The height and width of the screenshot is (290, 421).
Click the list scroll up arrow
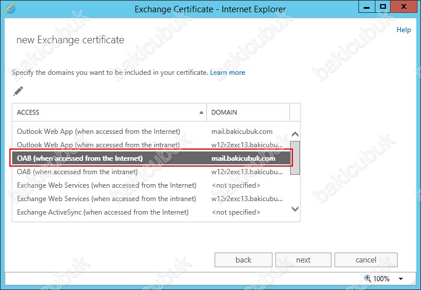coord(295,134)
